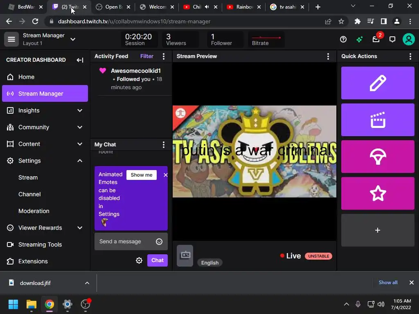419x314 pixels.
Task: Open the Whispers chat bubble icon
Action: coord(392,40)
